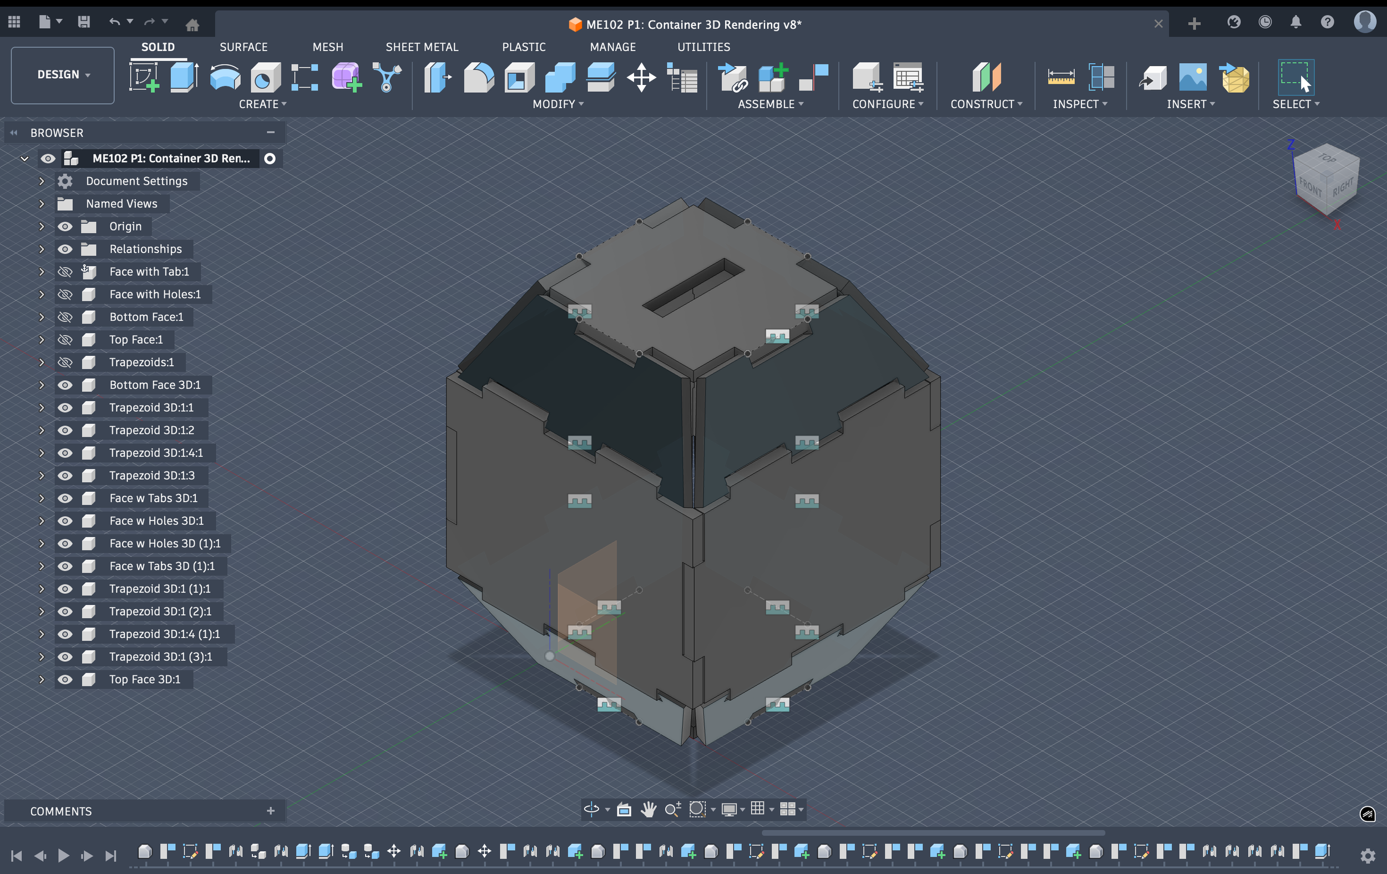Select the Fillet tool in Modify
The height and width of the screenshot is (874, 1387).
pos(479,77)
